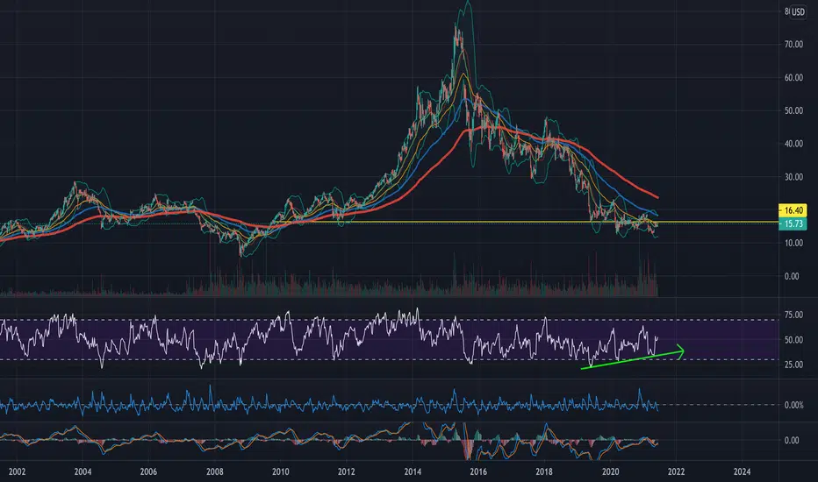Image resolution: width=818 pixels, height=482 pixels.
Task: Click the 25.00 level on RSI axis
Action: 793,365
